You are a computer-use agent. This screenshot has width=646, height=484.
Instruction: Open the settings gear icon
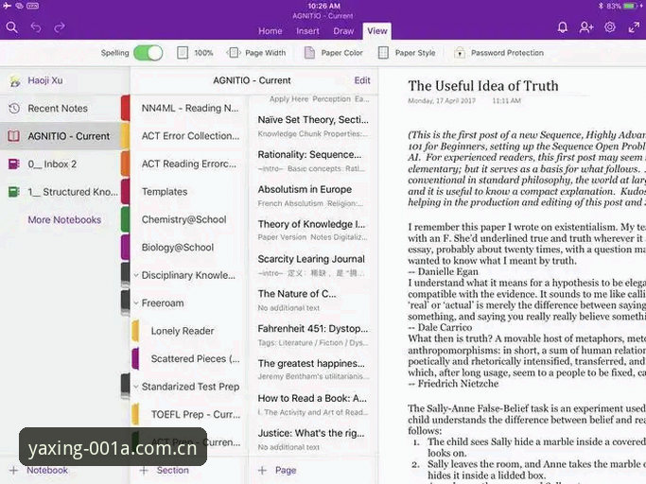tap(610, 27)
